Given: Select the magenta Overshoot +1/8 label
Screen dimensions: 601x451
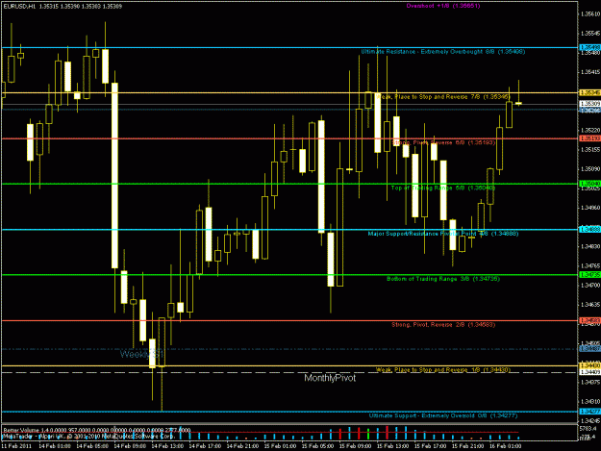Looking at the screenshot, I should coord(442,6).
